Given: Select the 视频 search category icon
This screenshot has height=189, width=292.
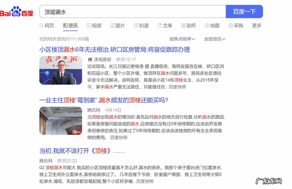Looking at the screenshot, I should coord(88,25).
